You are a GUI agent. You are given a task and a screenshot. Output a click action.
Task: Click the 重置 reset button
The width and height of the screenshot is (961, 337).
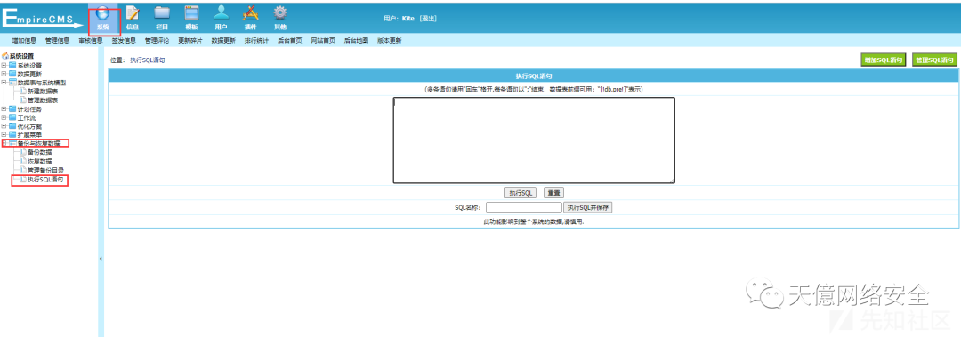554,192
